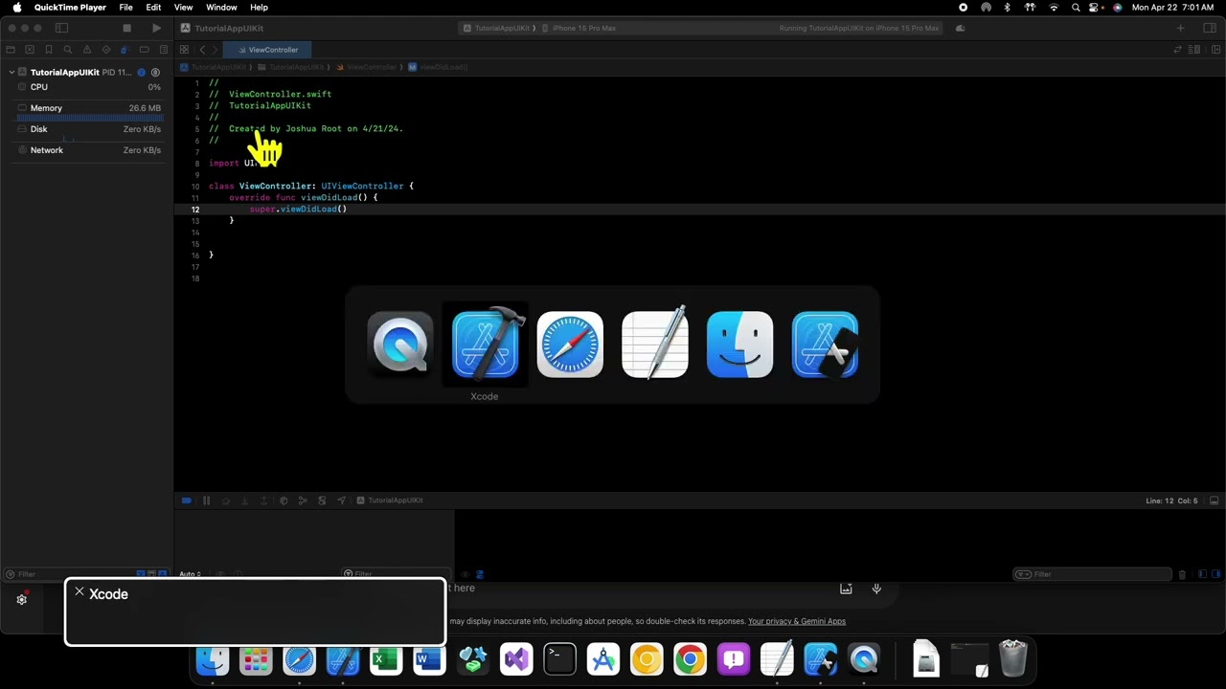
Task: Toggle Xcode navigator sidebar
Action: click(x=61, y=28)
